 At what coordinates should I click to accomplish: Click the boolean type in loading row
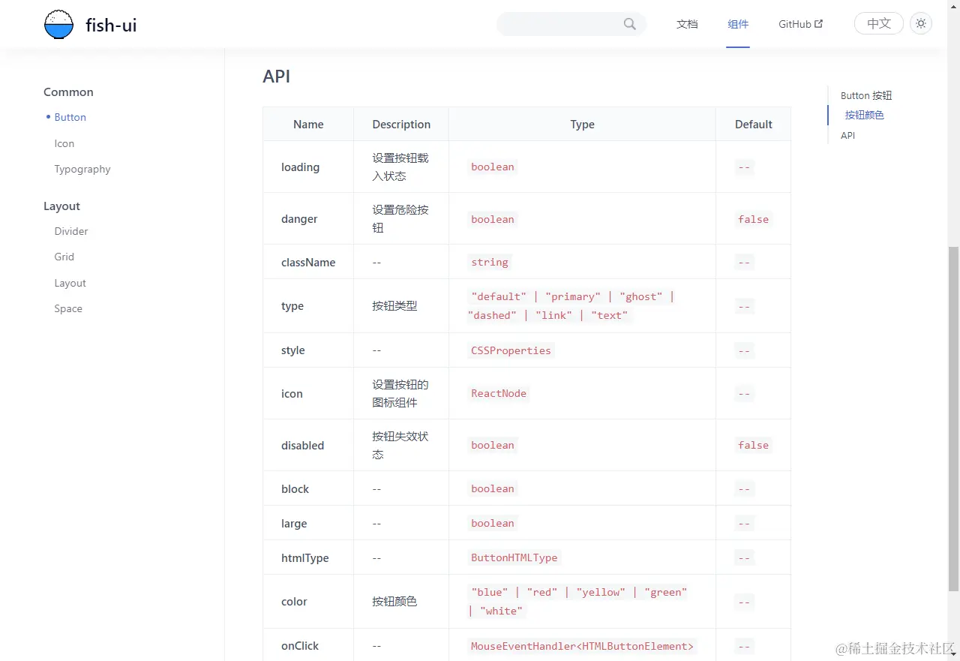493,167
